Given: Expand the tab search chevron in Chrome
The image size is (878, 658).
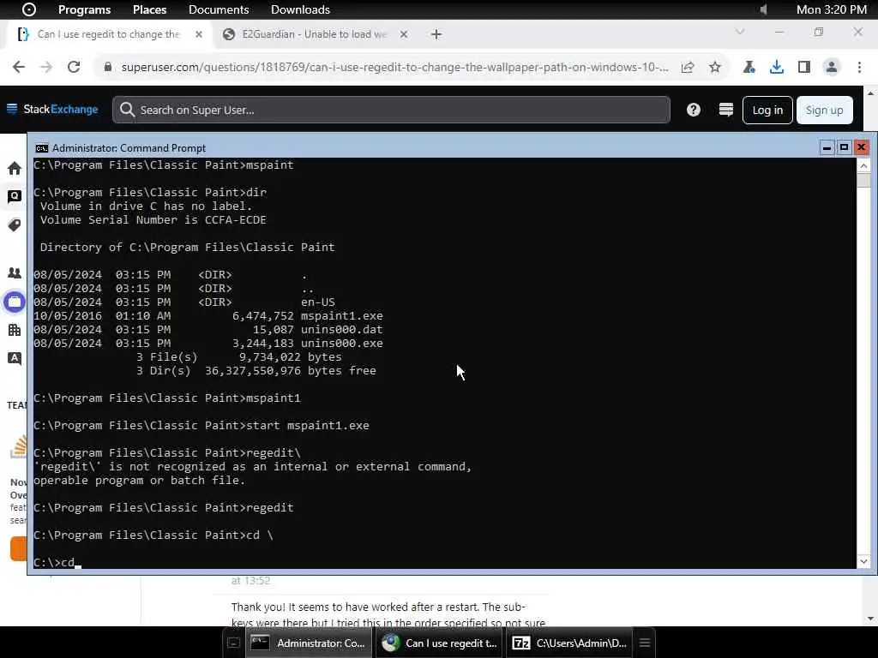Looking at the screenshot, I should point(740,32).
